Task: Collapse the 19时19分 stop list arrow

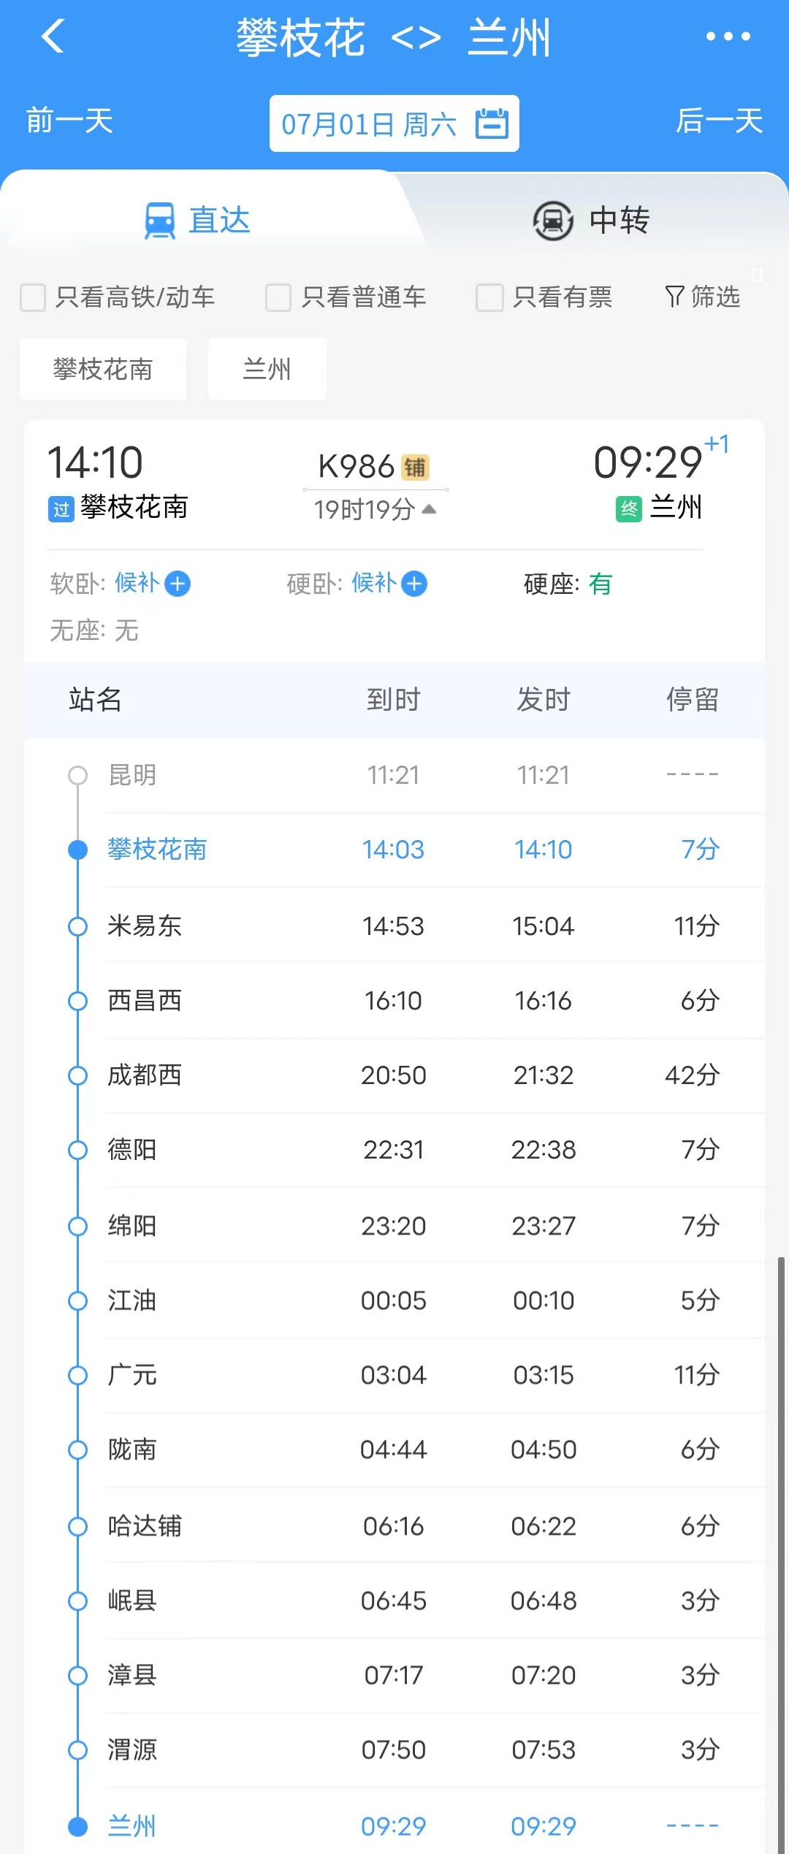Action: pos(430,508)
